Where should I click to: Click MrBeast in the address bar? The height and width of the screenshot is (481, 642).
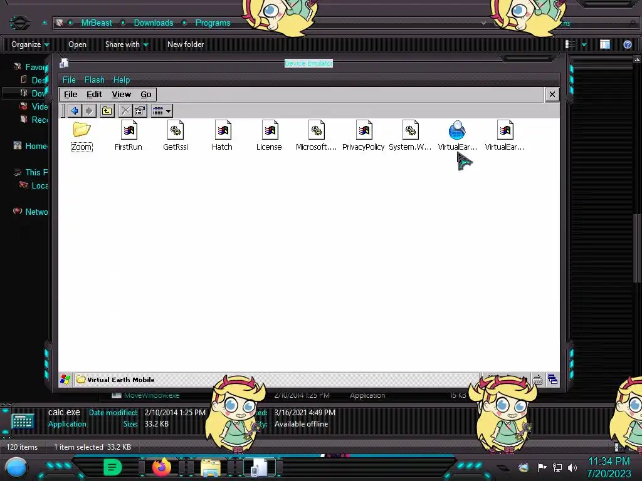[x=97, y=23]
